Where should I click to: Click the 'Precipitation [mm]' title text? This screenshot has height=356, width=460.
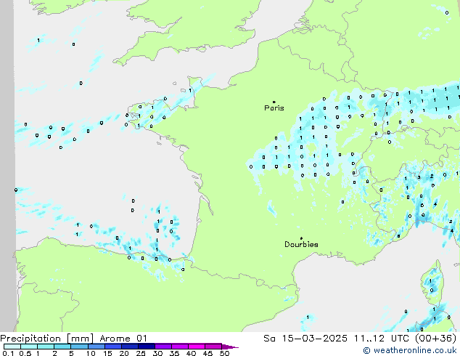point(47,339)
